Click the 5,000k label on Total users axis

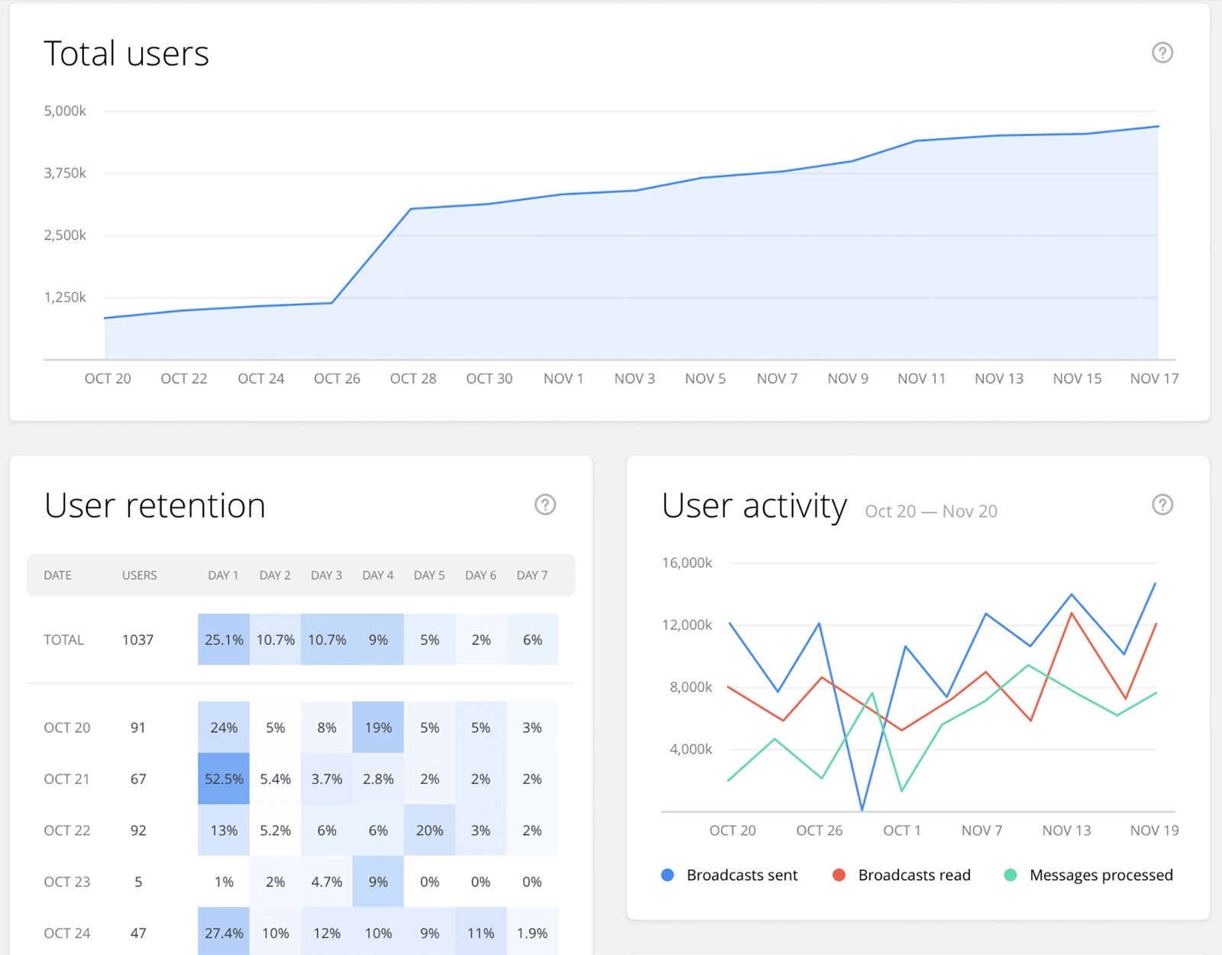65,111
